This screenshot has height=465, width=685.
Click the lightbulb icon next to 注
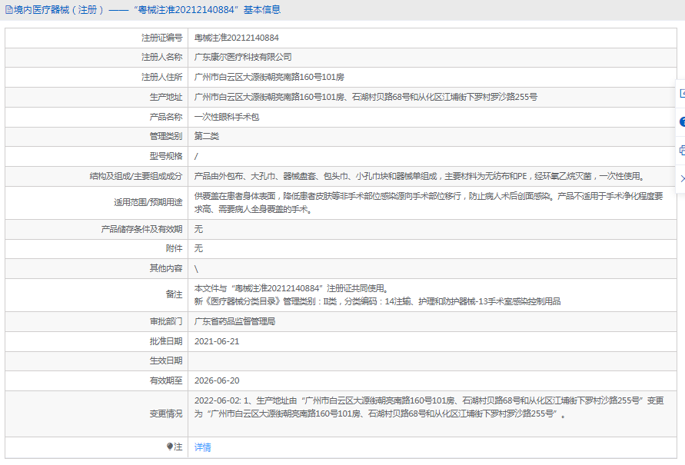[x=170, y=447]
